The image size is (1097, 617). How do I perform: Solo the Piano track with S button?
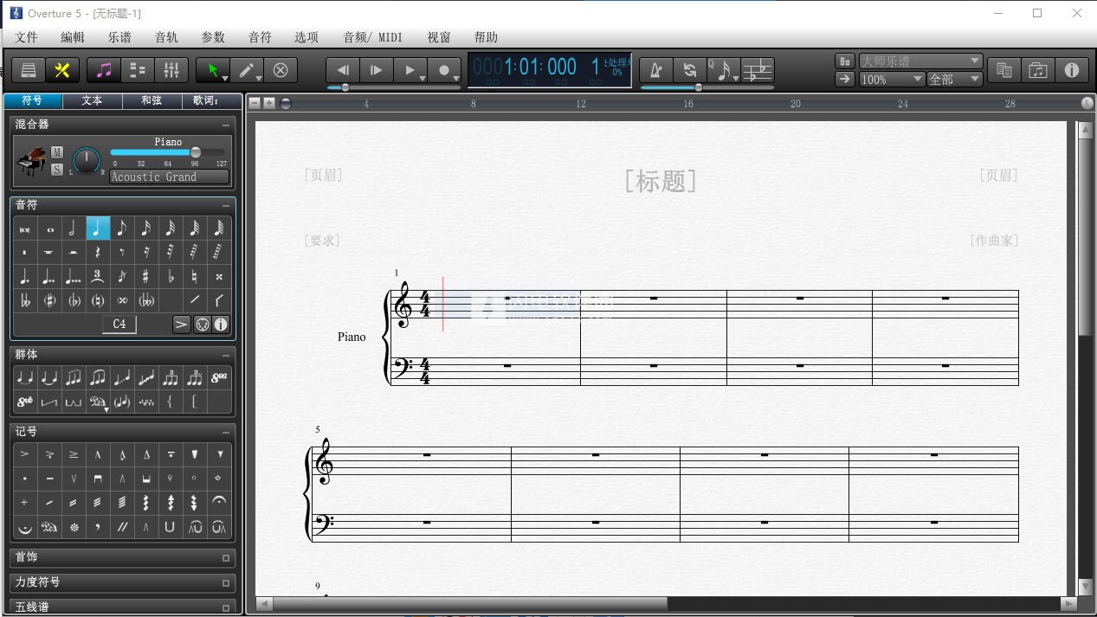click(57, 169)
